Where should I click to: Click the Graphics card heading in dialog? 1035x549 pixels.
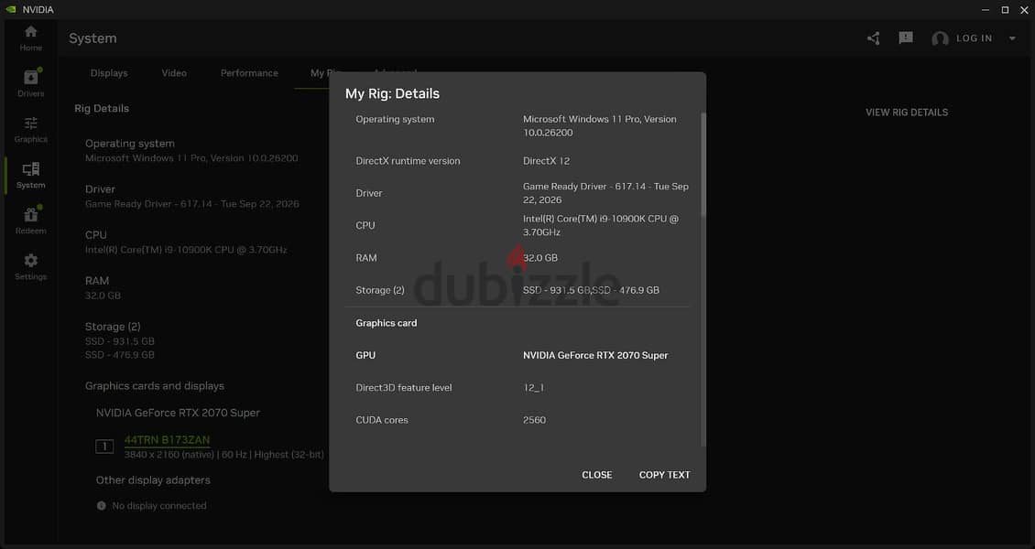pos(387,323)
